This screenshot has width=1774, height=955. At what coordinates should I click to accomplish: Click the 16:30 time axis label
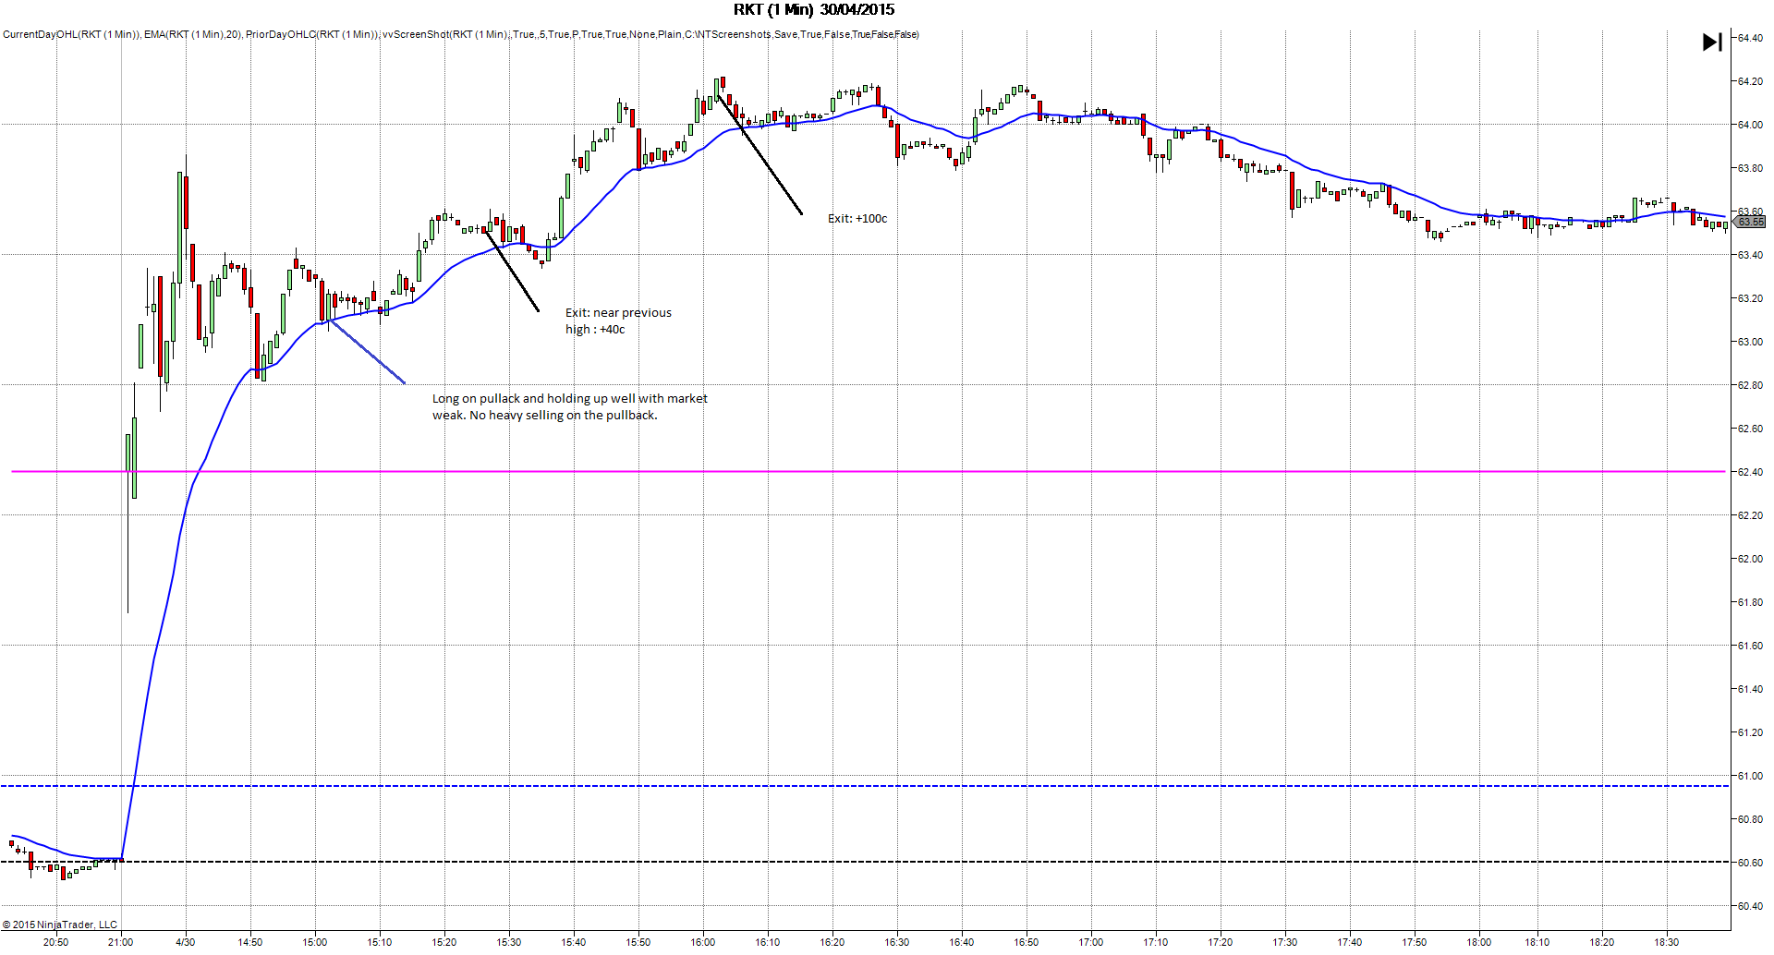(896, 942)
